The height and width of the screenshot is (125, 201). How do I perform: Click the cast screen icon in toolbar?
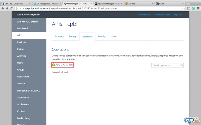click(188, 8)
